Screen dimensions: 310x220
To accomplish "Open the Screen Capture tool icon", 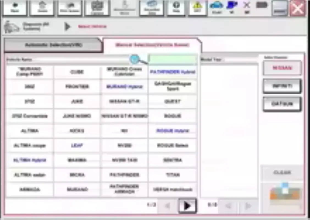I will click(x=97, y=8).
